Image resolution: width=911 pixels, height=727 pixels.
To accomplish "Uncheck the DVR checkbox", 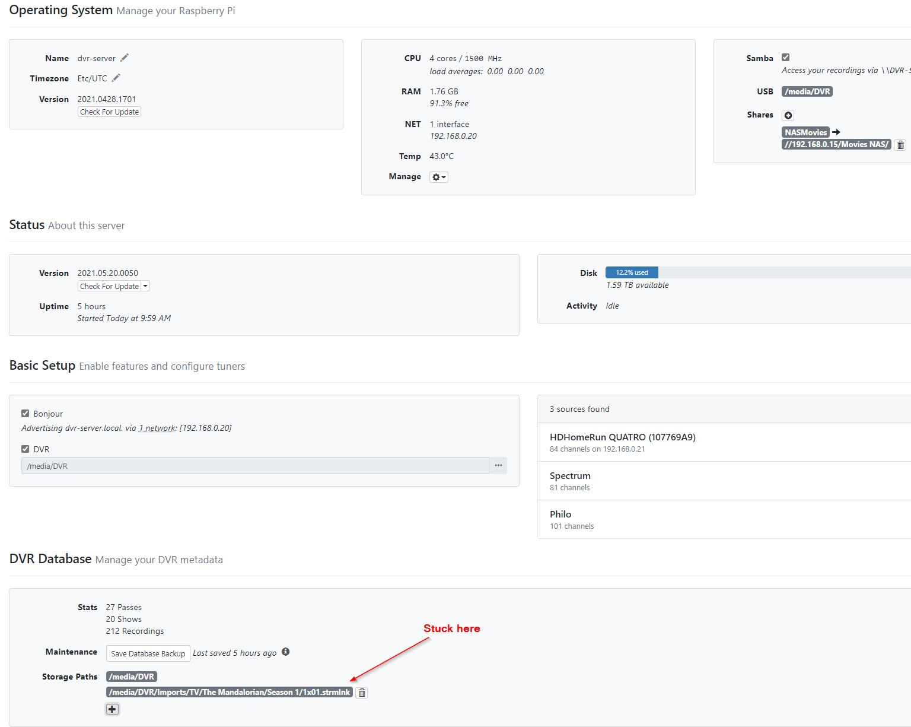I will 26,449.
